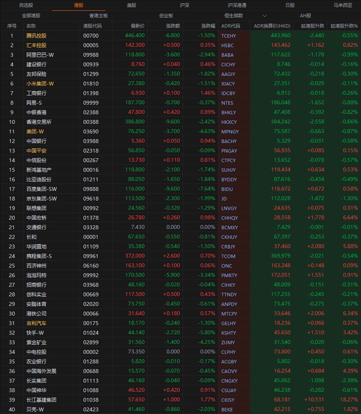Sort by the 较港股升跌% column header
Viewport: 361px width, 414px height.
pos(344,26)
